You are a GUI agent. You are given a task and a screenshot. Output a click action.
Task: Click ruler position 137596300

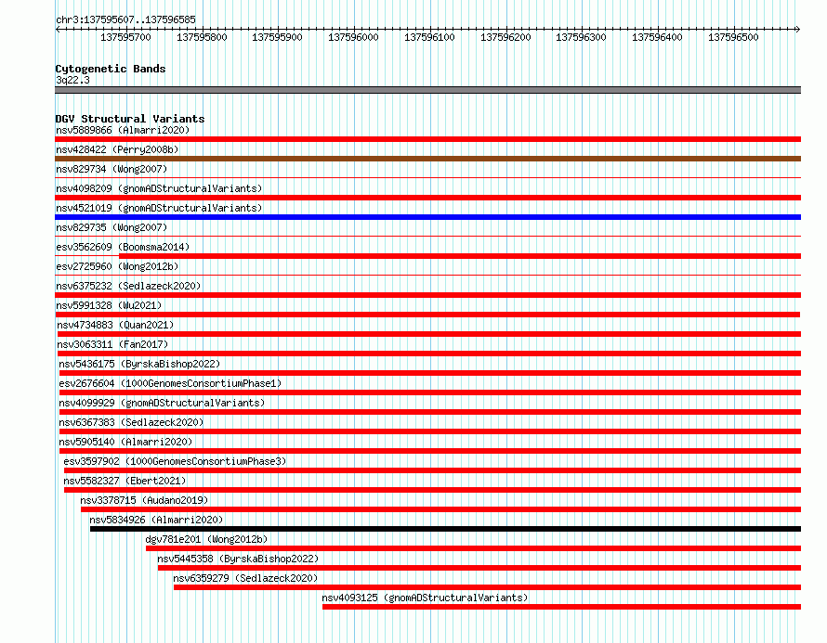tap(581, 37)
